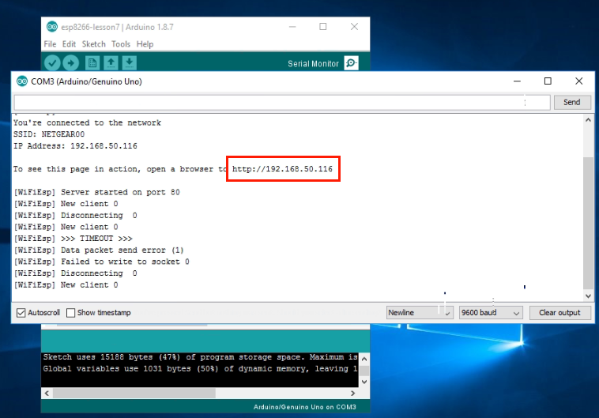Screen dimensions: 599x418
Task: Click the serial monitor text input field
Action: point(282,103)
